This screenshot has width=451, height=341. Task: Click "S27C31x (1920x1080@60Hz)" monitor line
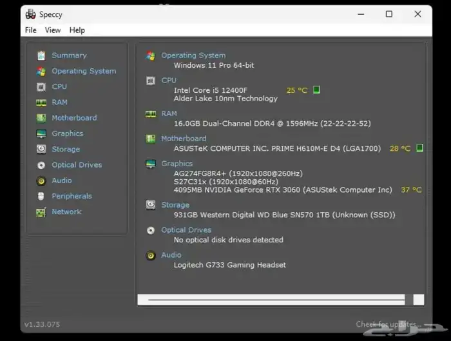pyautogui.click(x=226, y=182)
